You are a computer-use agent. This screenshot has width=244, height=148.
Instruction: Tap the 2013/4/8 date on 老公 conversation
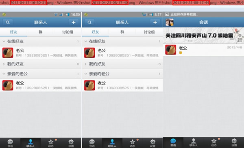pyautogui.click(x=235, y=47)
